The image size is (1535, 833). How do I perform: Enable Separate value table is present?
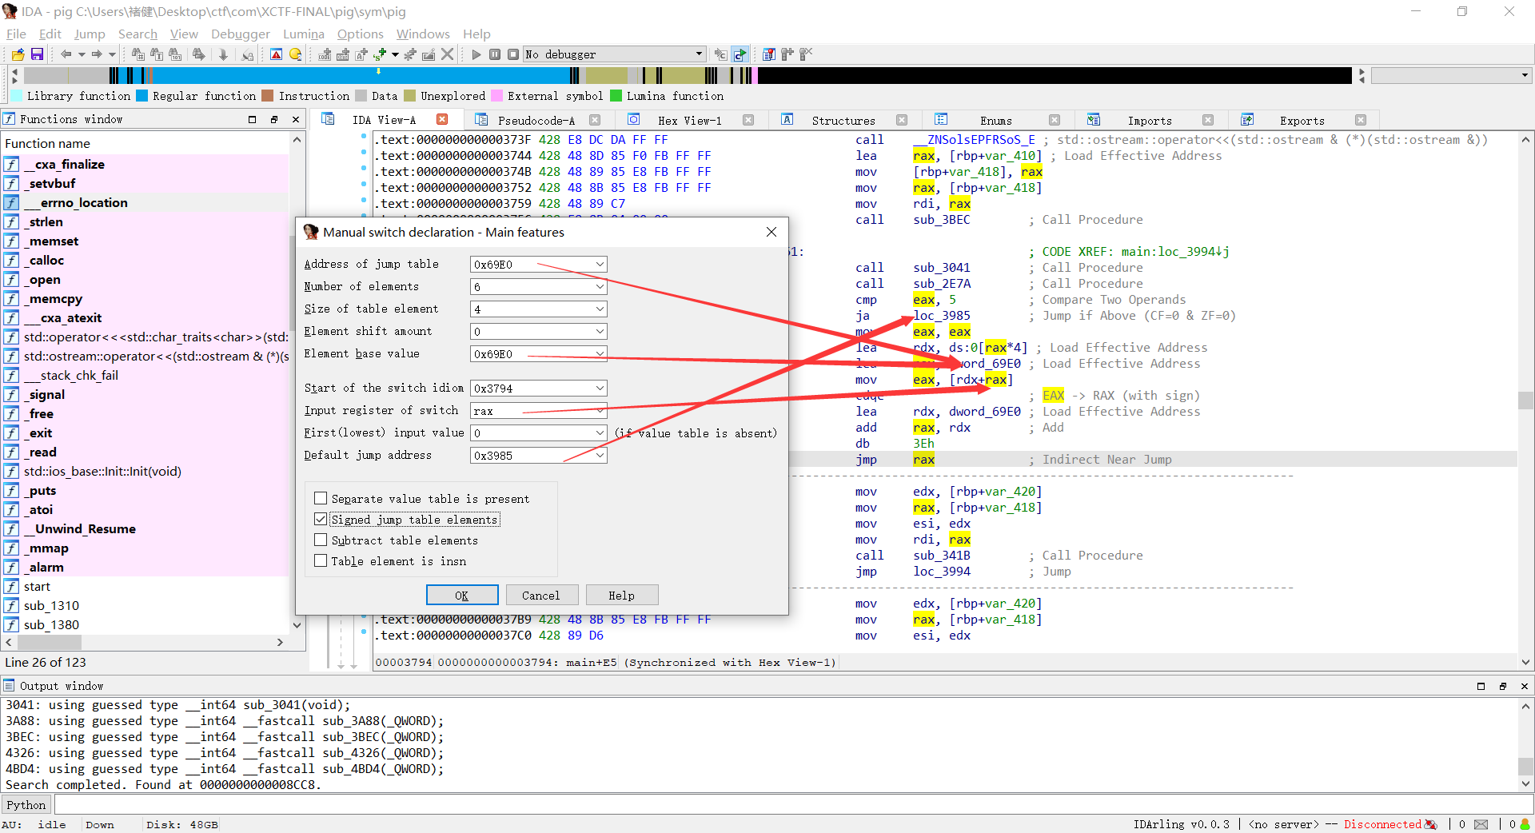coord(321,498)
